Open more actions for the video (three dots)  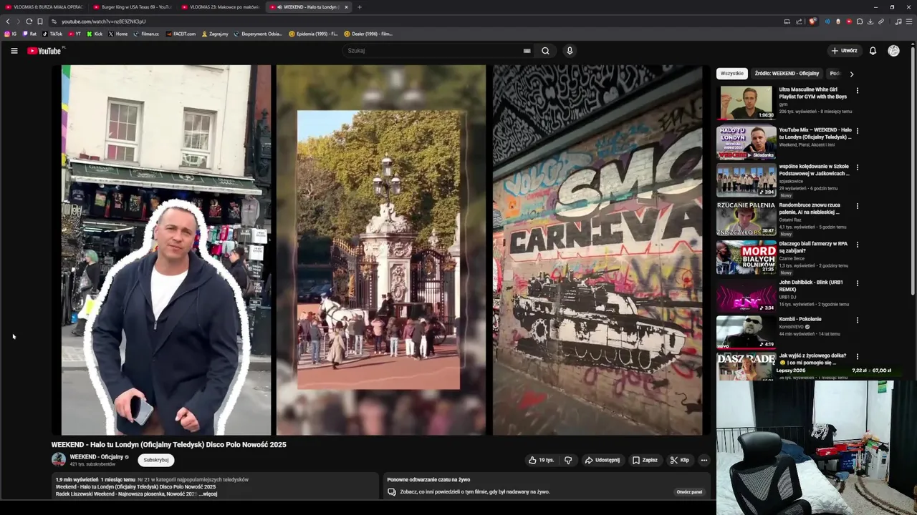click(704, 460)
